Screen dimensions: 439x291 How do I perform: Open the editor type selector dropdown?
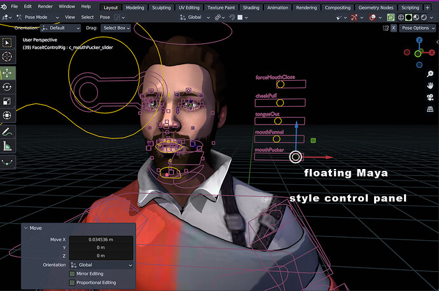[x=6, y=17]
